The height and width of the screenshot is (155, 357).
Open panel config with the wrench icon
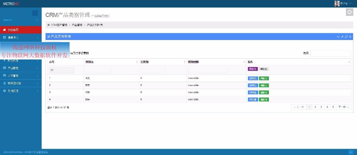point(342,36)
